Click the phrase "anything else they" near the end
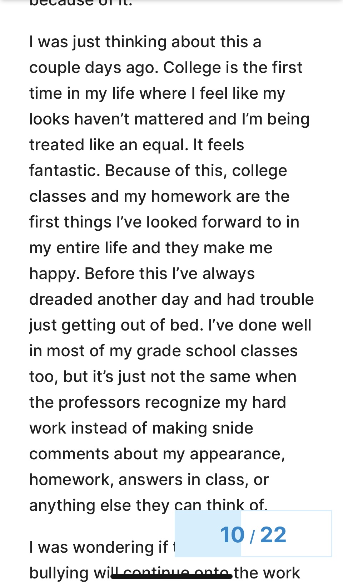 [99, 505]
